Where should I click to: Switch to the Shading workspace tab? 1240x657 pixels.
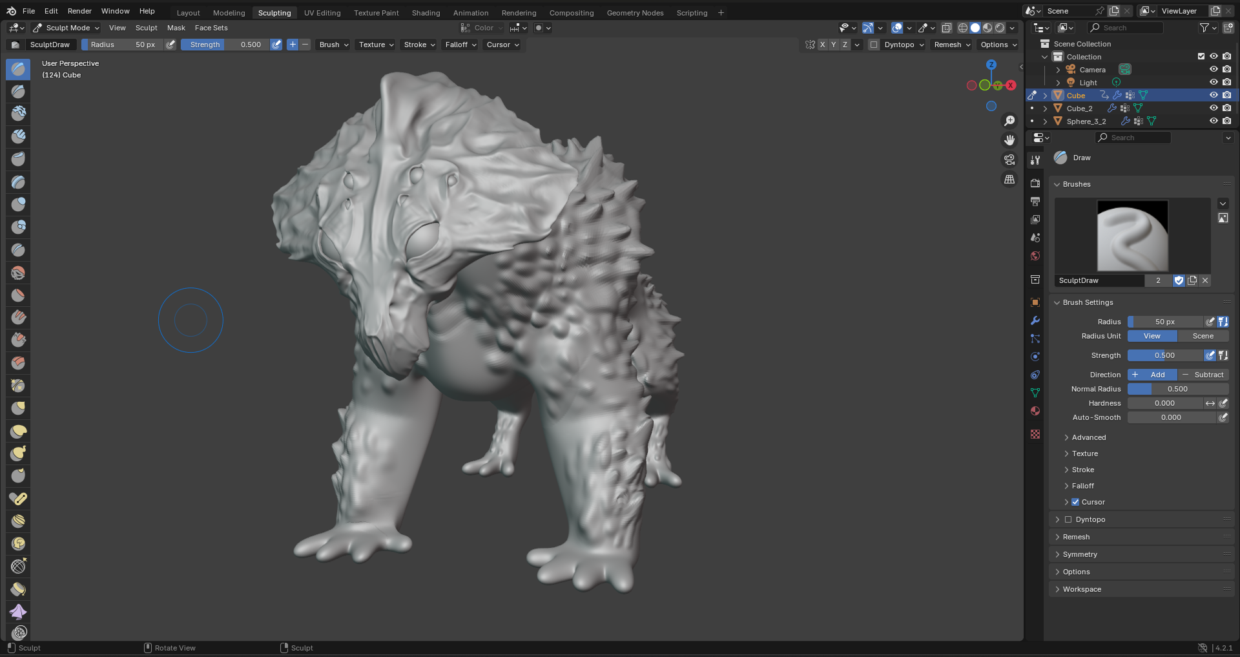point(426,13)
